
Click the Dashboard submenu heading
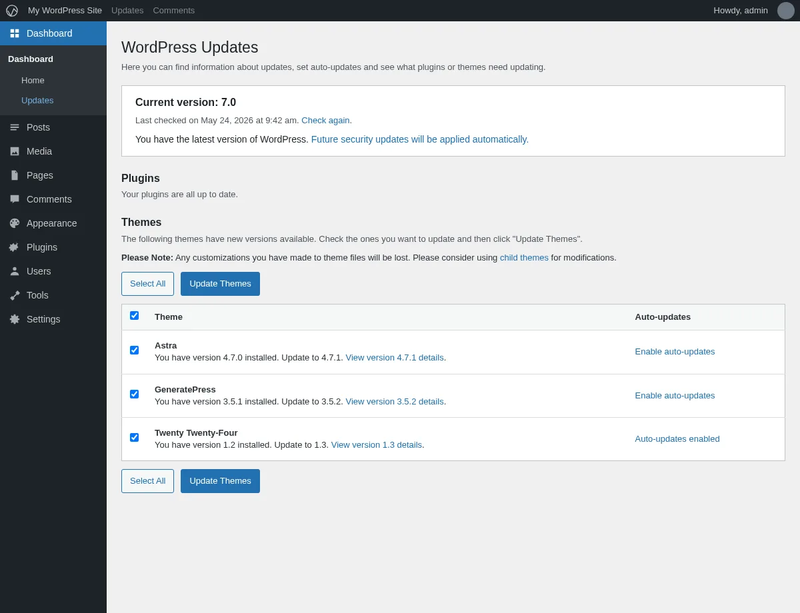click(x=31, y=59)
